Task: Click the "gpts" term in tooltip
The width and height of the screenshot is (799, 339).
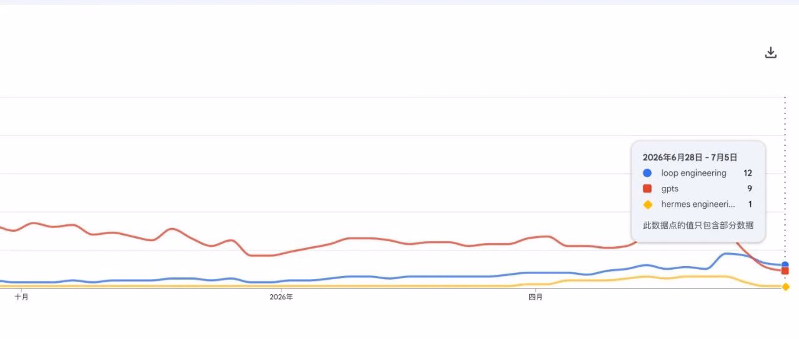Action: pos(670,189)
